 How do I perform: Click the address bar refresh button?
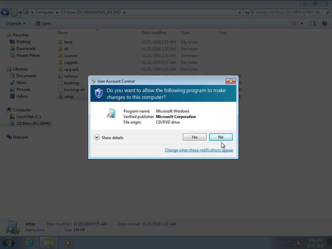click(247, 12)
